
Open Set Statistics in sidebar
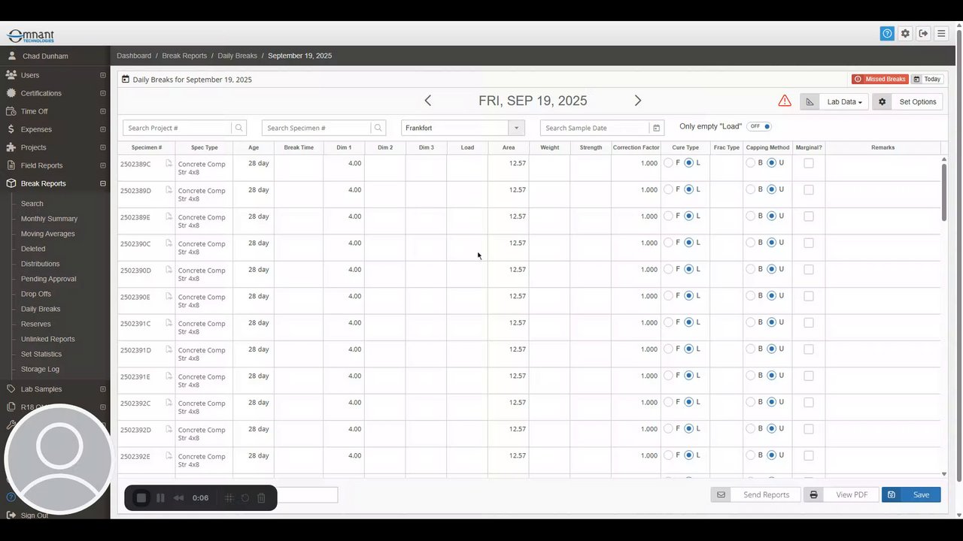41,354
